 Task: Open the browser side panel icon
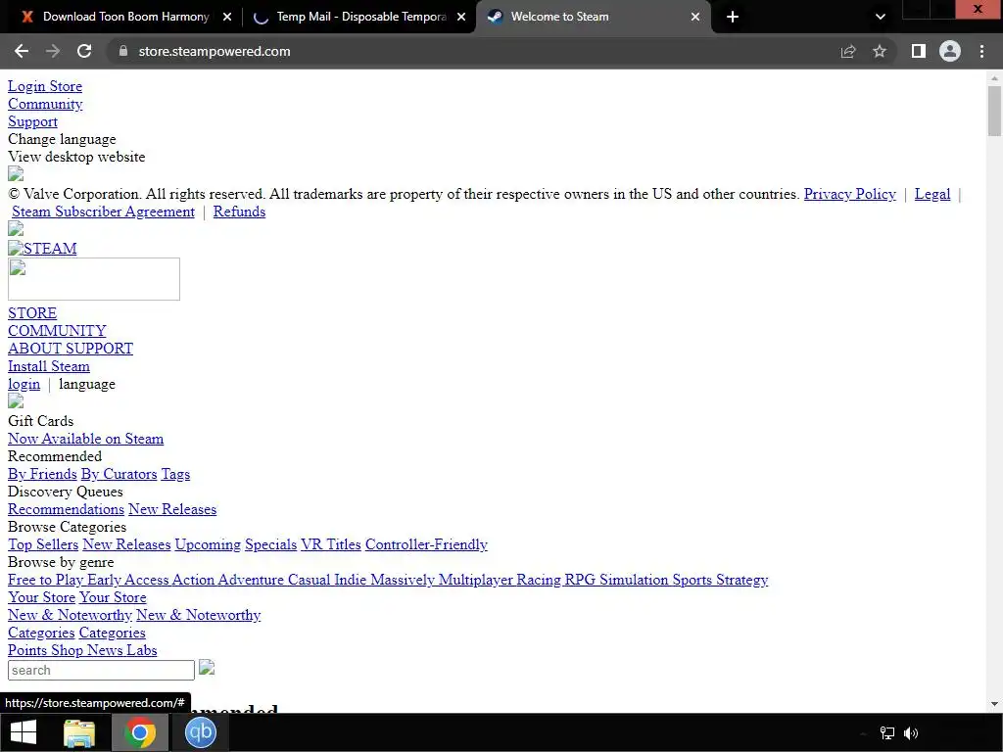point(919,51)
